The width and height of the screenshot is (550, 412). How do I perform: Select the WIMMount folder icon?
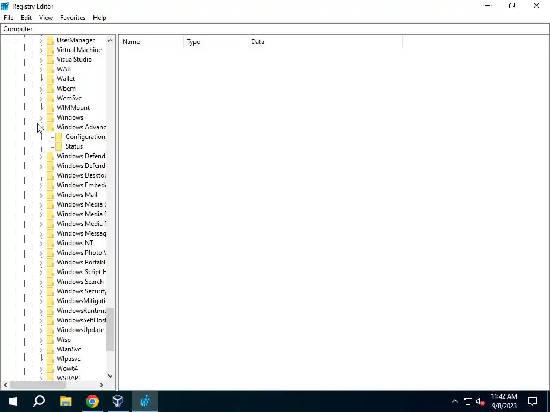click(x=50, y=107)
